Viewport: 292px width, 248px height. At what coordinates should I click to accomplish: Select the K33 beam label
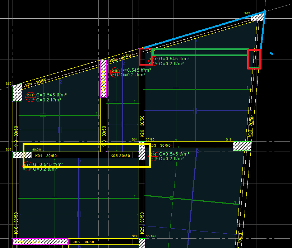click(250, 133)
